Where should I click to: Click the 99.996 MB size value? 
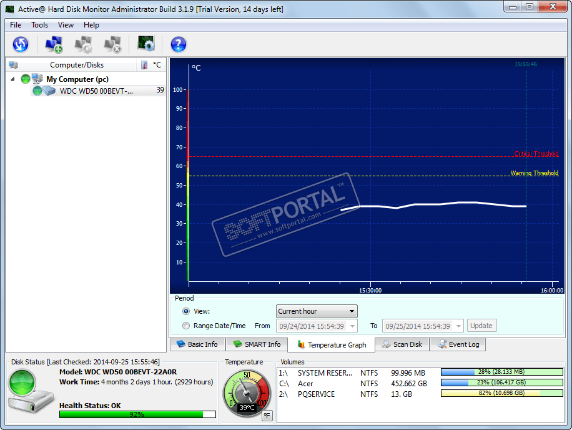click(408, 372)
